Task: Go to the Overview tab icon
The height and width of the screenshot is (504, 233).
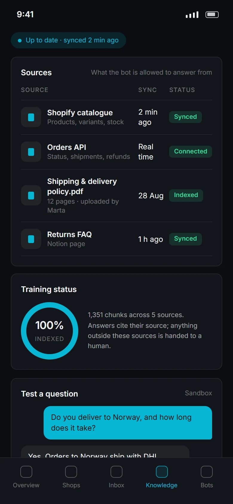Action: [x=26, y=472]
